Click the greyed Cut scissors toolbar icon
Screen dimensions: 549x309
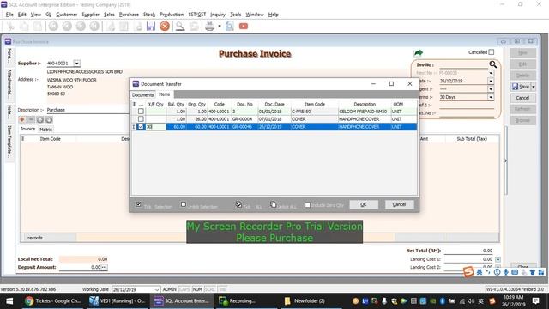(x=10, y=27)
